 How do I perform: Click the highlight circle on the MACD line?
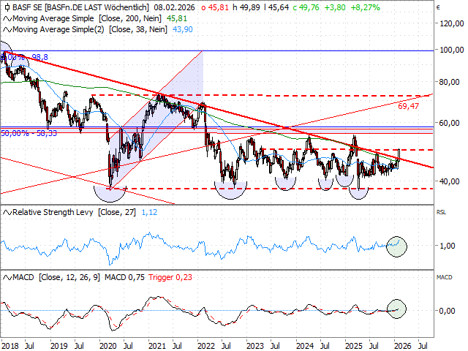(x=396, y=309)
